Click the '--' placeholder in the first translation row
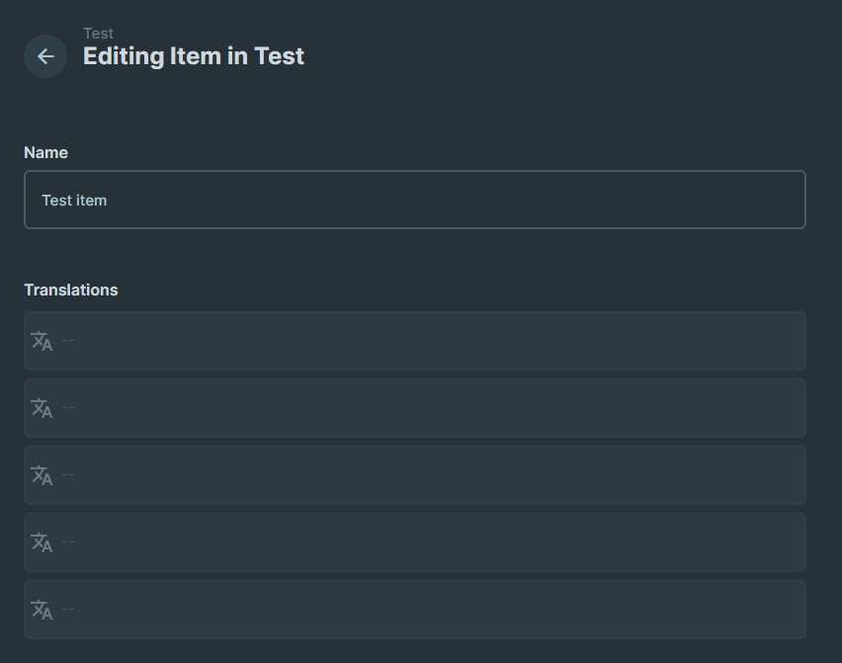Image resolution: width=842 pixels, height=663 pixels. (x=67, y=341)
